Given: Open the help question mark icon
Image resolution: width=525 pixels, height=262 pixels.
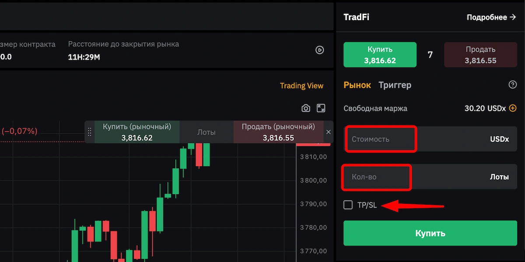Looking at the screenshot, I should pos(512,84).
